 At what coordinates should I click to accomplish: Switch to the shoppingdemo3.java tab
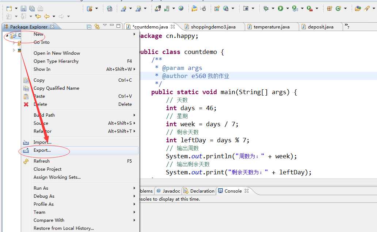pyautogui.click(x=213, y=27)
